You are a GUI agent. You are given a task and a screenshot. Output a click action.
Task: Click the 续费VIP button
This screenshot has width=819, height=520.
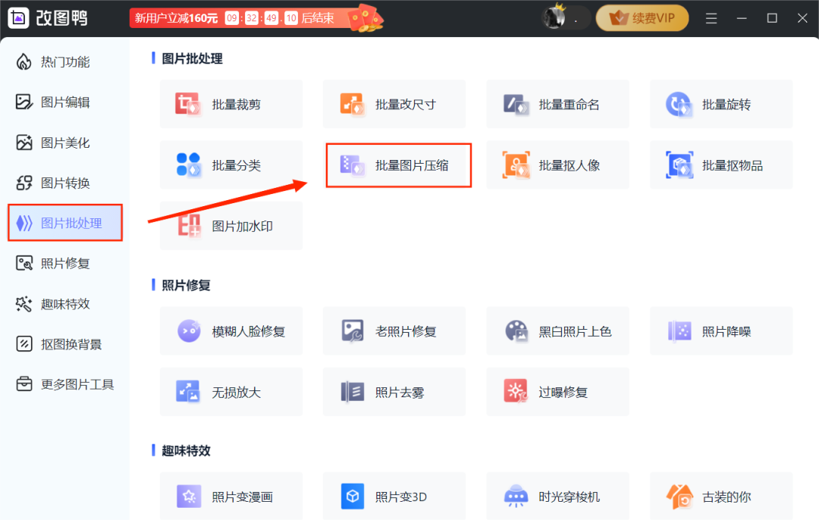(642, 17)
